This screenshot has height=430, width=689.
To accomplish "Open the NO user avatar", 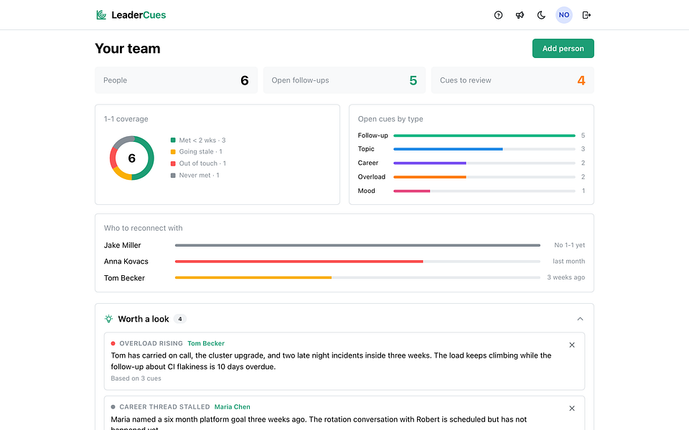I will click(564, 15).
